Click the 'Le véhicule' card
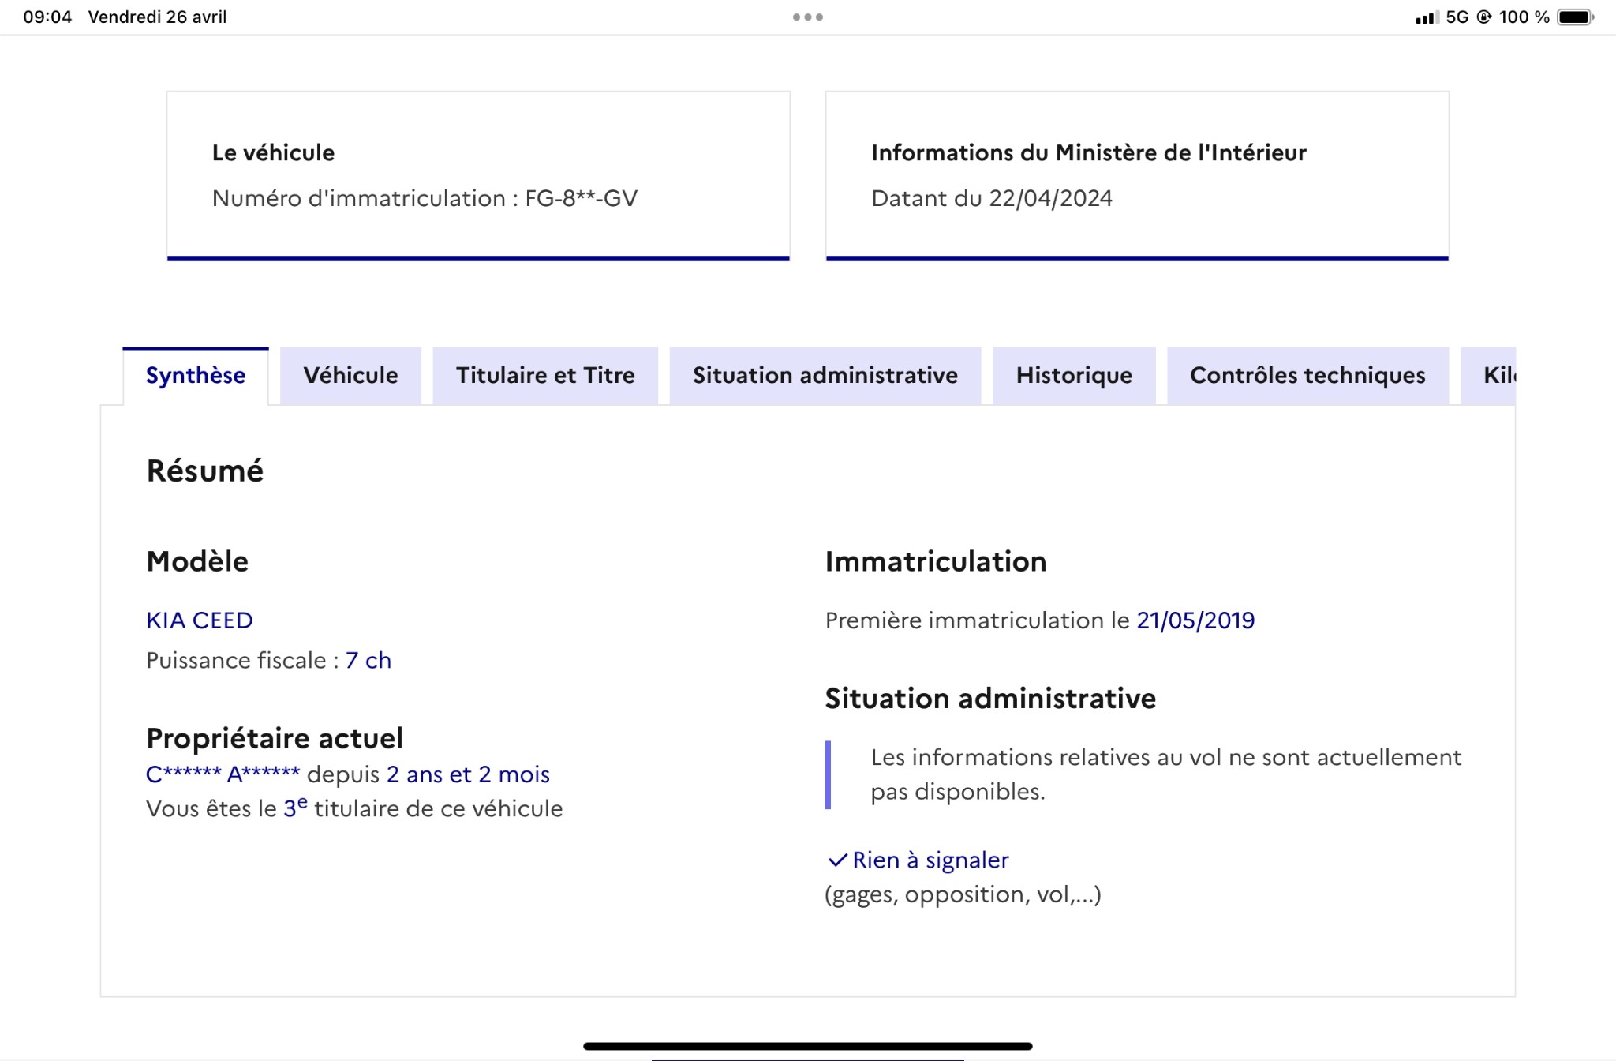The image size is (1616, 1061). point(478,175)
